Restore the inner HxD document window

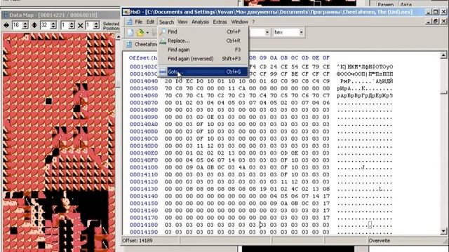tap(436, 22)
